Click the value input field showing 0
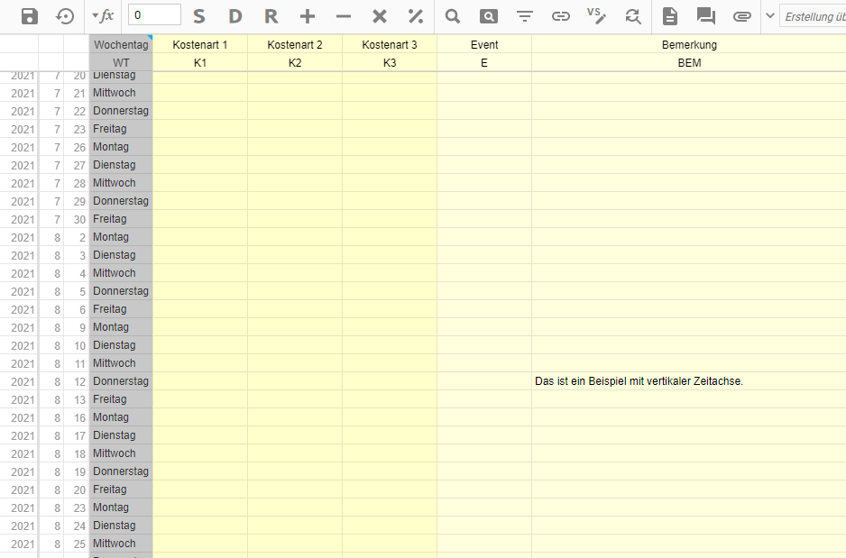 [154, 15]
